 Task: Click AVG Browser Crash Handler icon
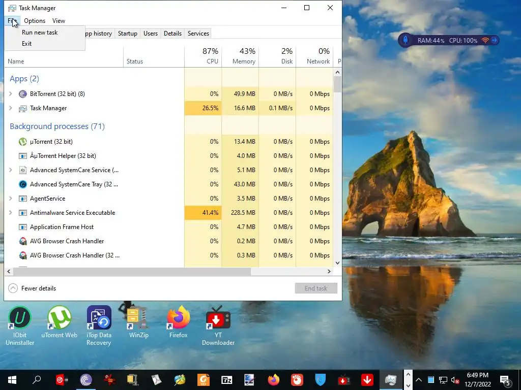coord(22,241)
